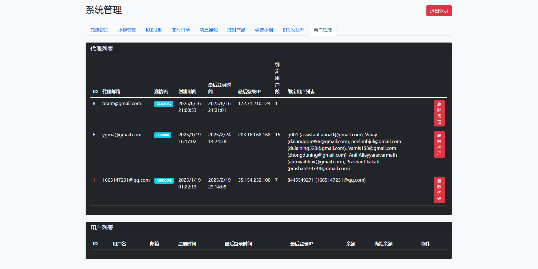This screenshot has width=538, height=269.
Task: Click the 代理列表 panel header
Action: (x=102, y=48)
